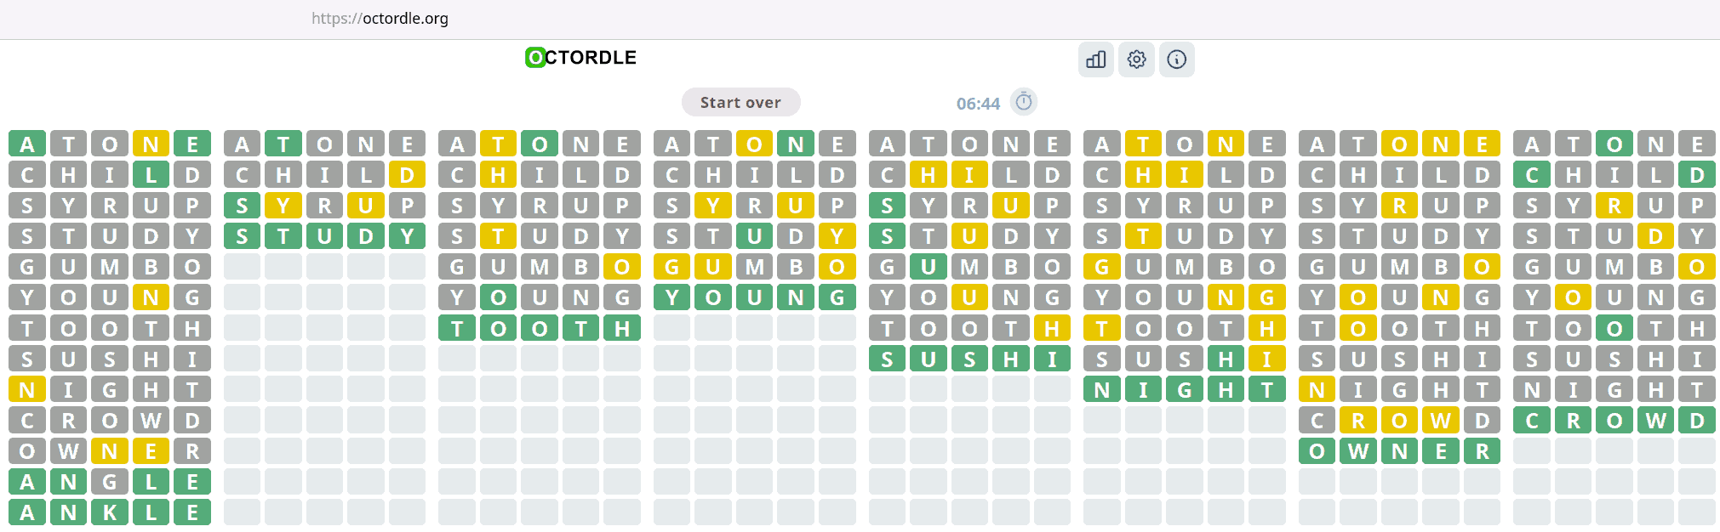Click the yellow D tile in second board's CHILD
Image resolution: width=1720 pixels, height=532 pixels.
[407, 175]
